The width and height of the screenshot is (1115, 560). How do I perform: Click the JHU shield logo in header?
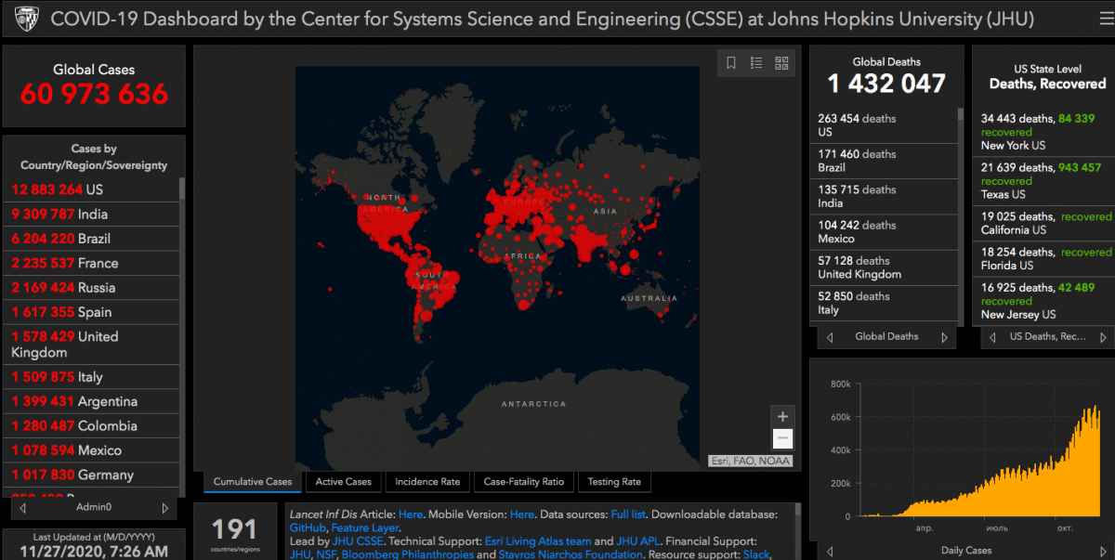coord(26,19)
